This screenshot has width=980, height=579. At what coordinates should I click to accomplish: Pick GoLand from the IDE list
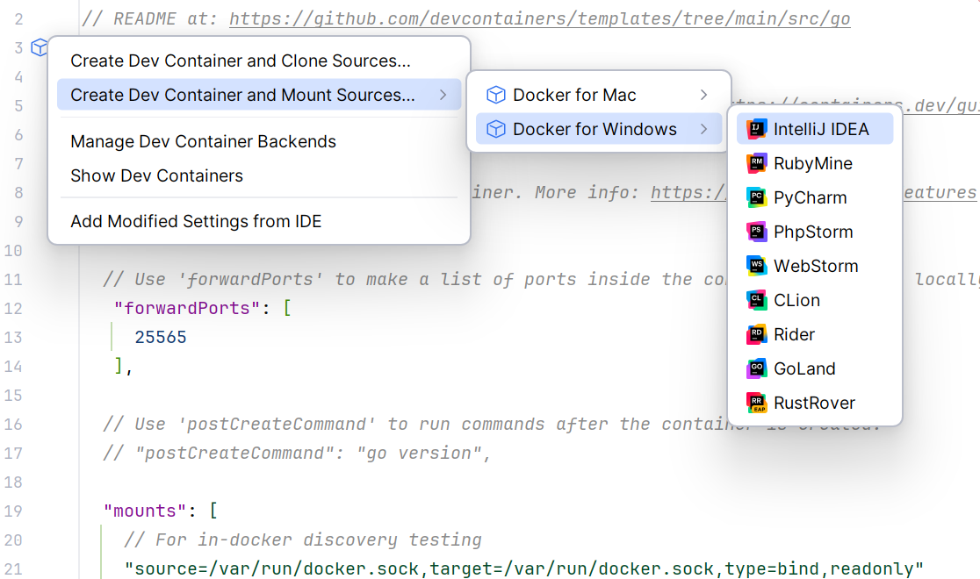pyautogui.click(x=815, y=368)
